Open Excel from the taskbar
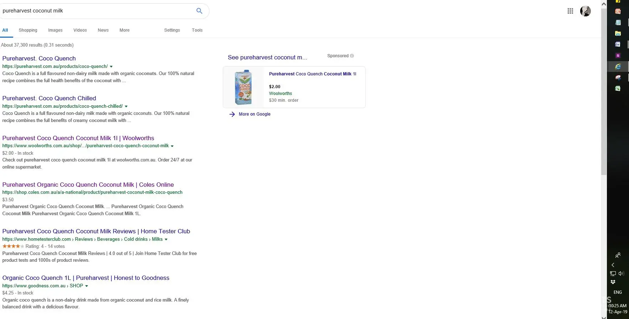The width and height of the screenshot is (629, 319). coord(618,89)
